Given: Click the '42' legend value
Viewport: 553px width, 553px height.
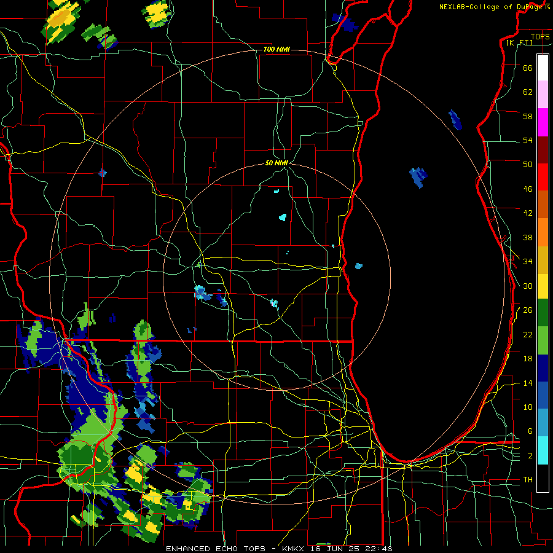Looking at the screenshot, I should tap(528, 213).
